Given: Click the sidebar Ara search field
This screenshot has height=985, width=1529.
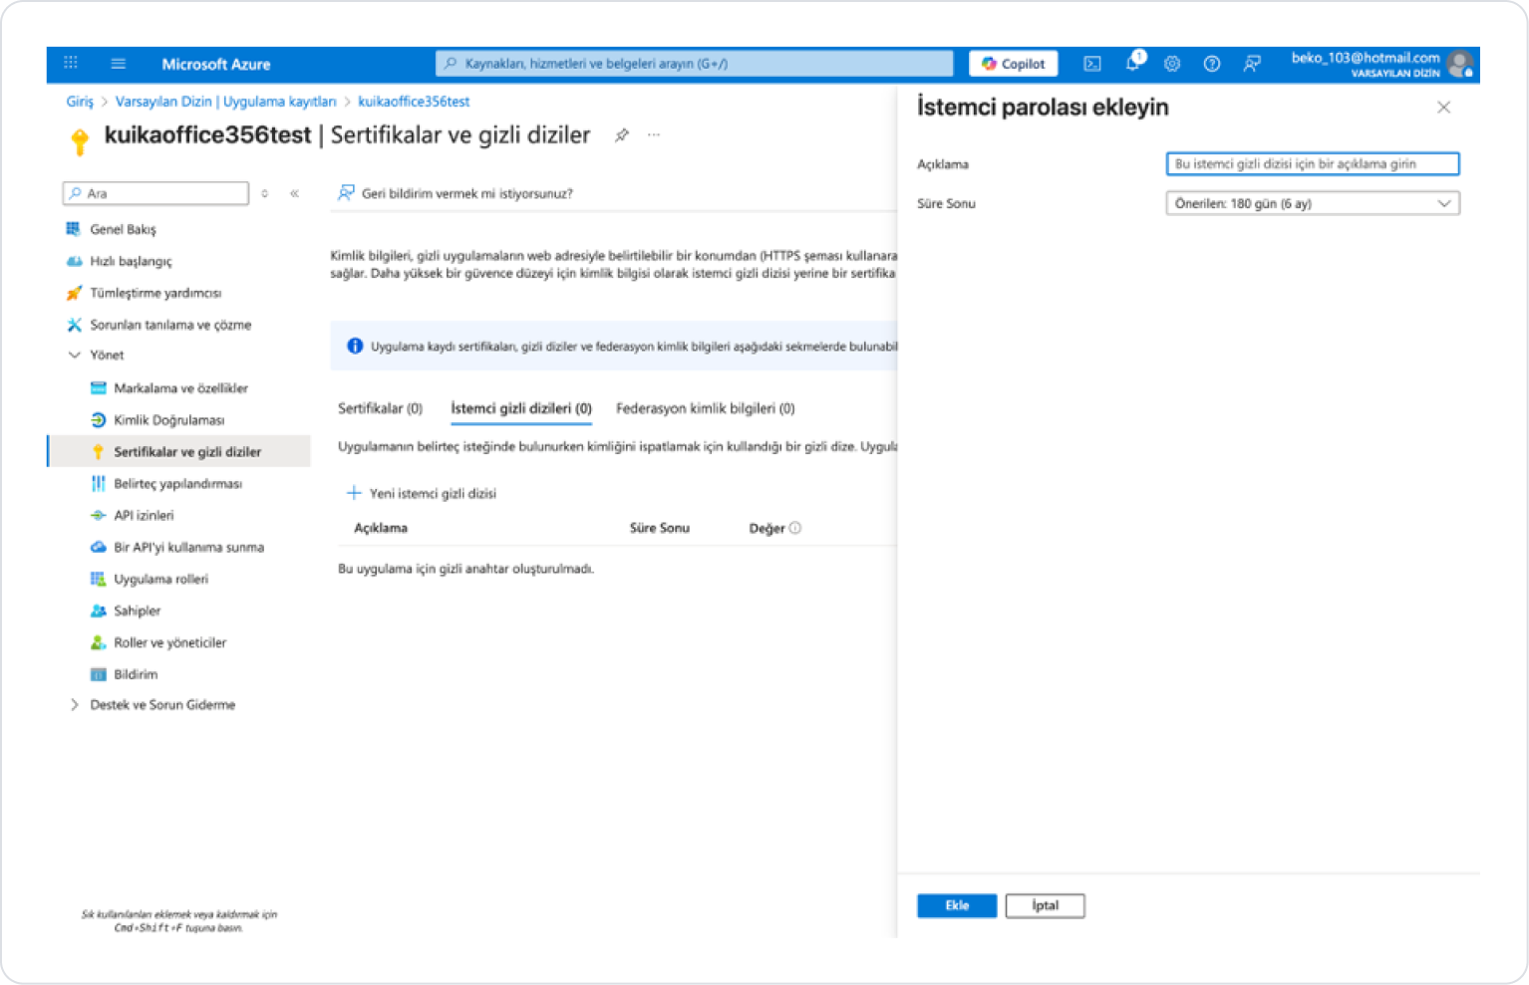Looking at the screenshot, I should [x=156, y=193].
